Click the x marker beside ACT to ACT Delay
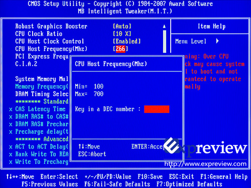This screenshot has width=251, height=188. 11,147
